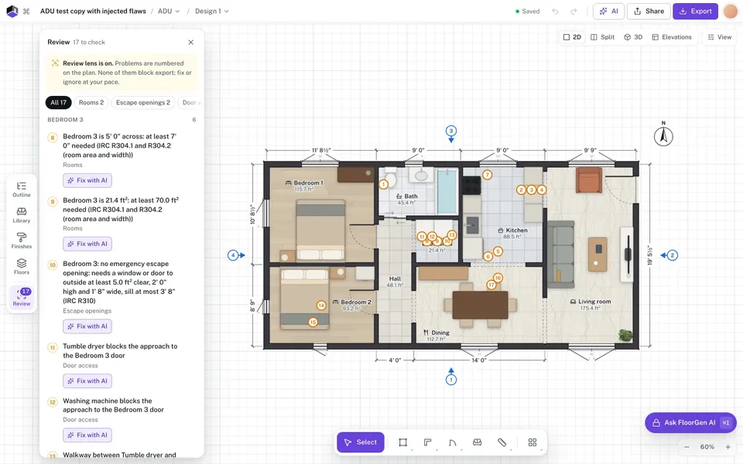
Task: Open the Review sidebar panel
Action: (22, 297)
